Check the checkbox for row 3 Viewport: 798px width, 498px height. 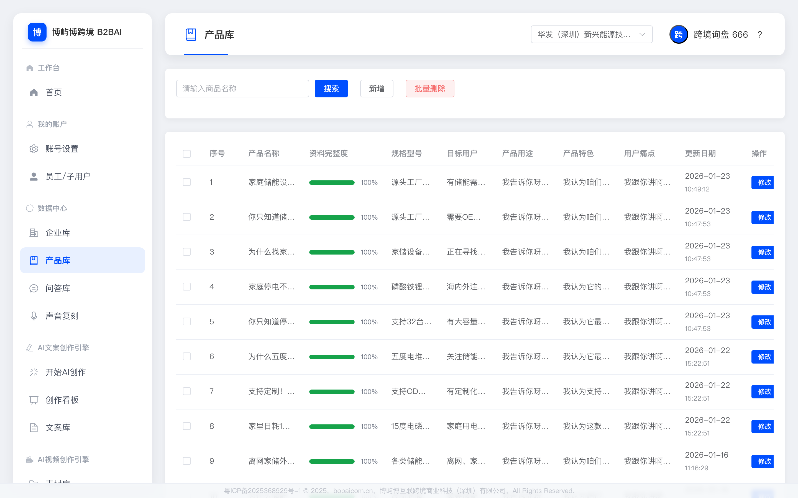[187, 252]
